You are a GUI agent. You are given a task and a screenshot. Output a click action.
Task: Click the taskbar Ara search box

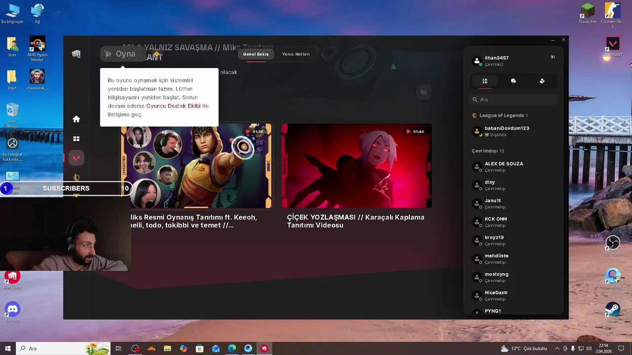(63, 349)
